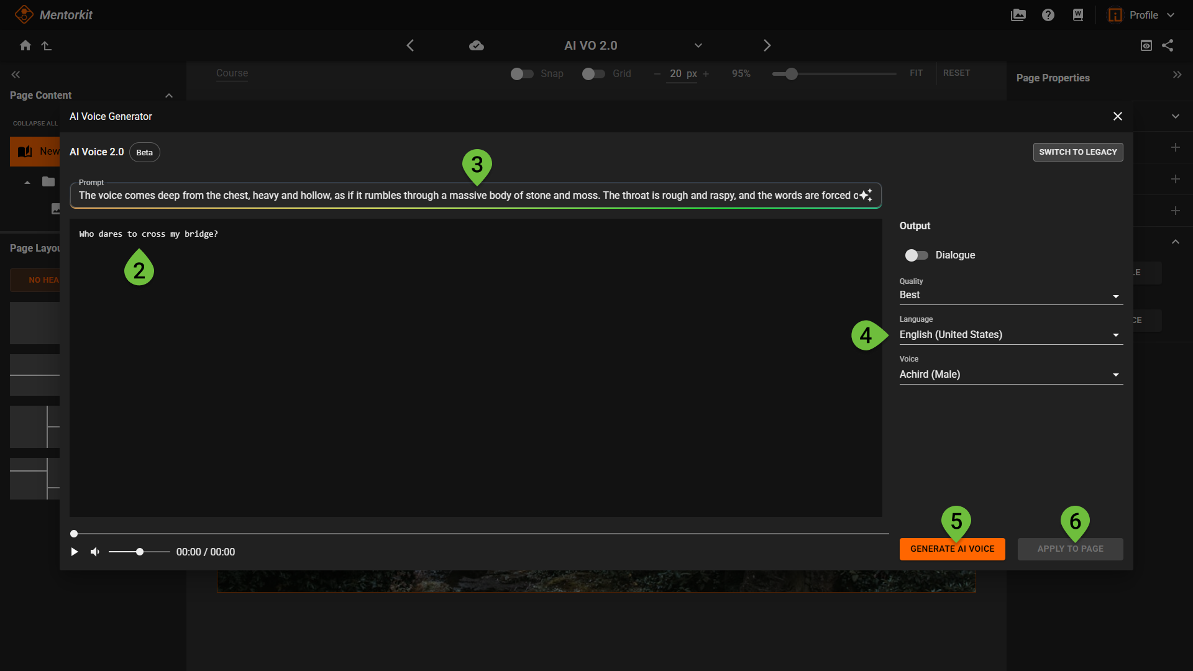Open the media library icon
The image size is (1193, 671).
pos(1018,15)
